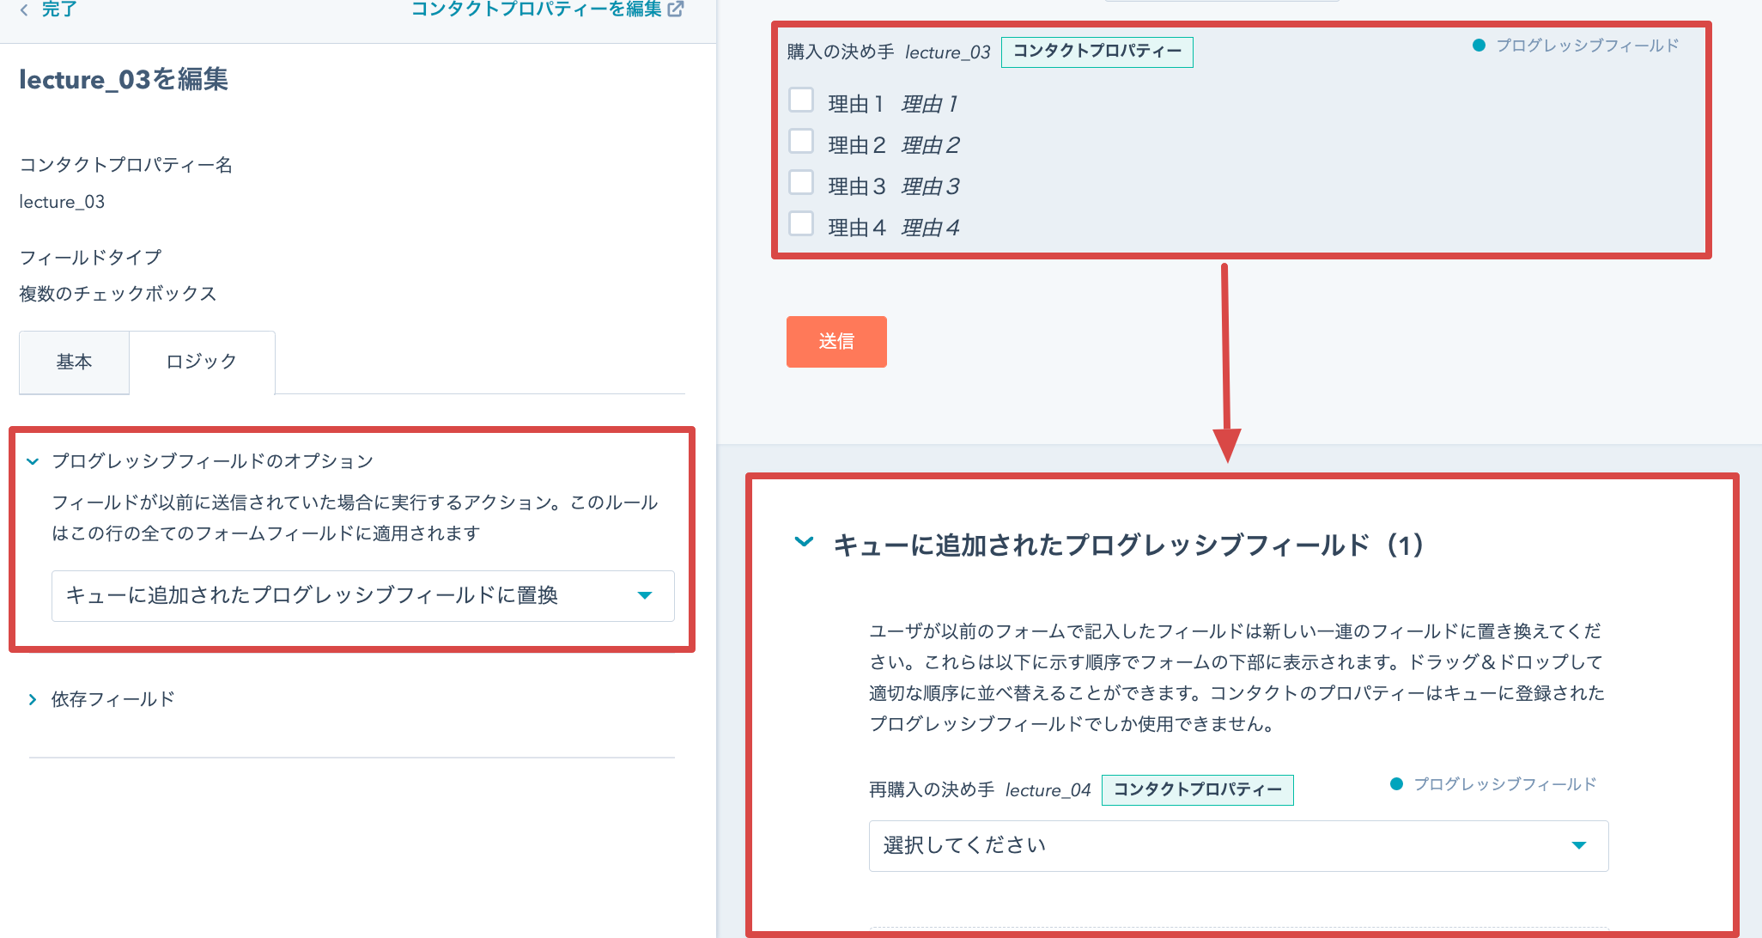Click the back chevron next to 完了
The height and width of the screenshot is (938, 1762).
pos(24,9)
